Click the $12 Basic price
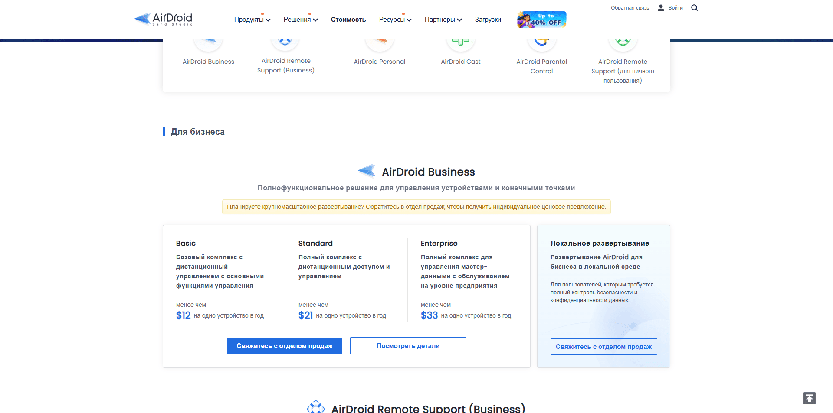Viewport: 833px width, 413px height. 184,315
